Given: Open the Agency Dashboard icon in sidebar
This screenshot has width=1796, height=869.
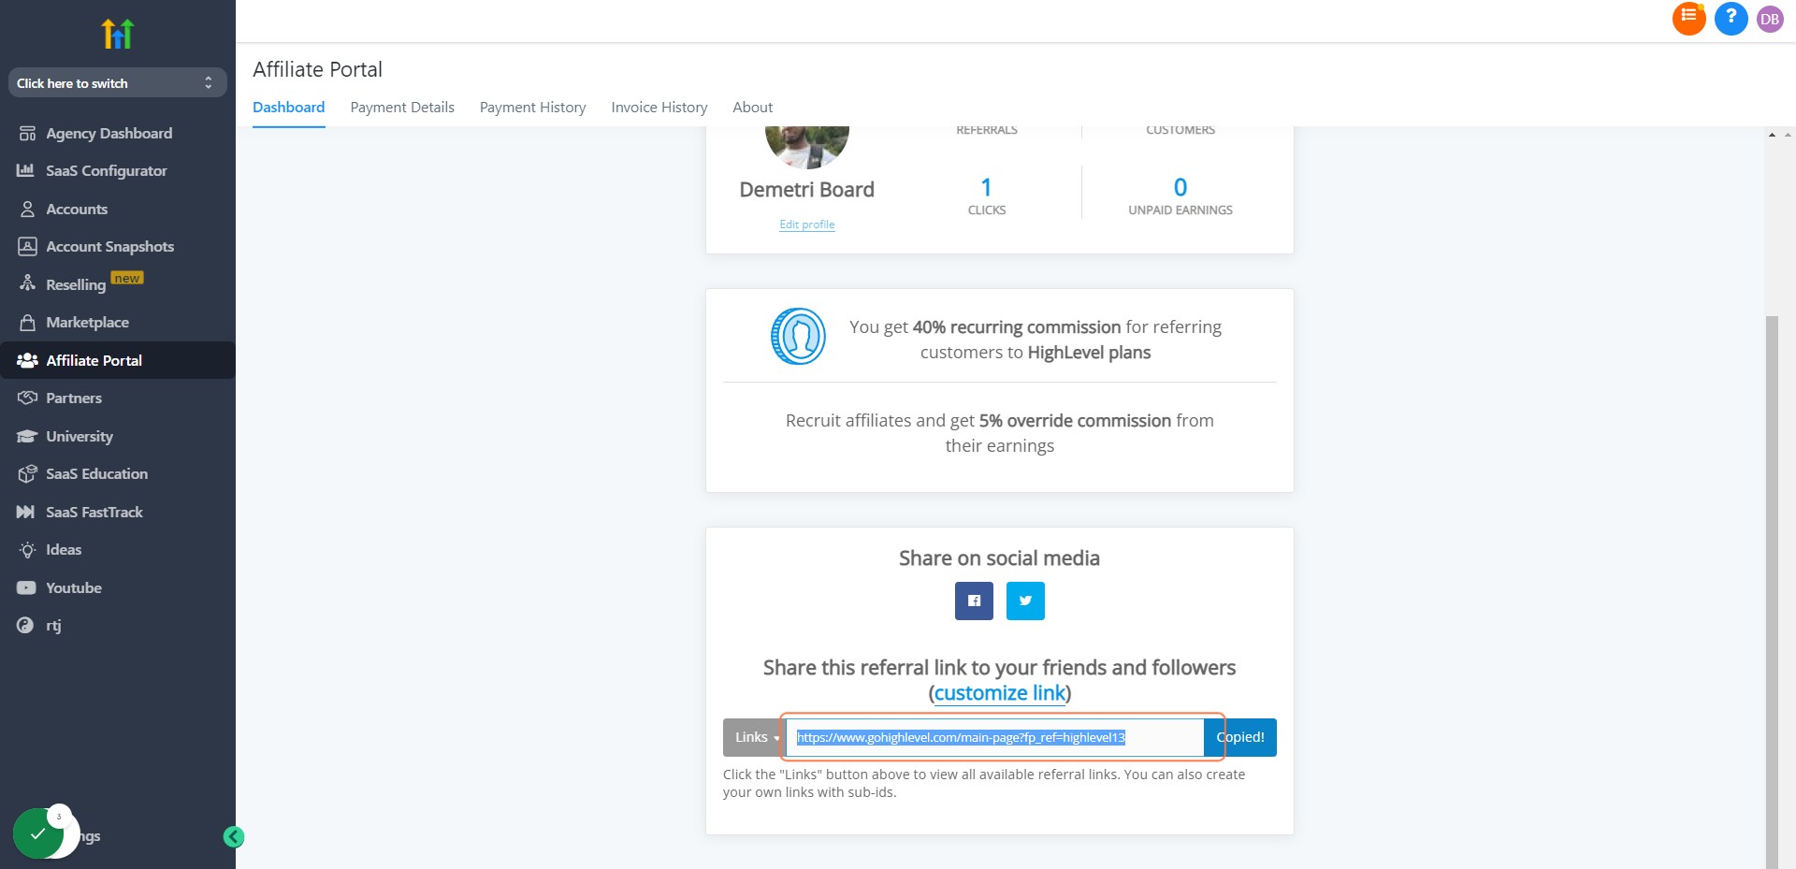Looking at the screenshot, I should tap(27, 134).
